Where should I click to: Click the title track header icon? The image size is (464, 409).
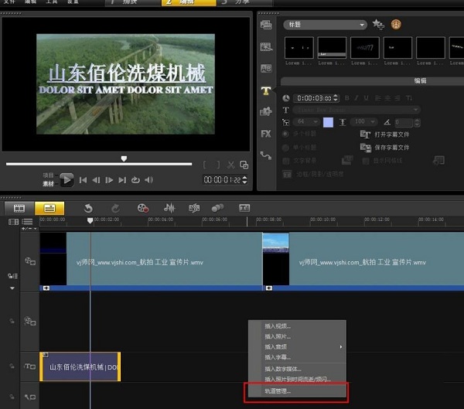pyautogui.click(x=30, y=366)
